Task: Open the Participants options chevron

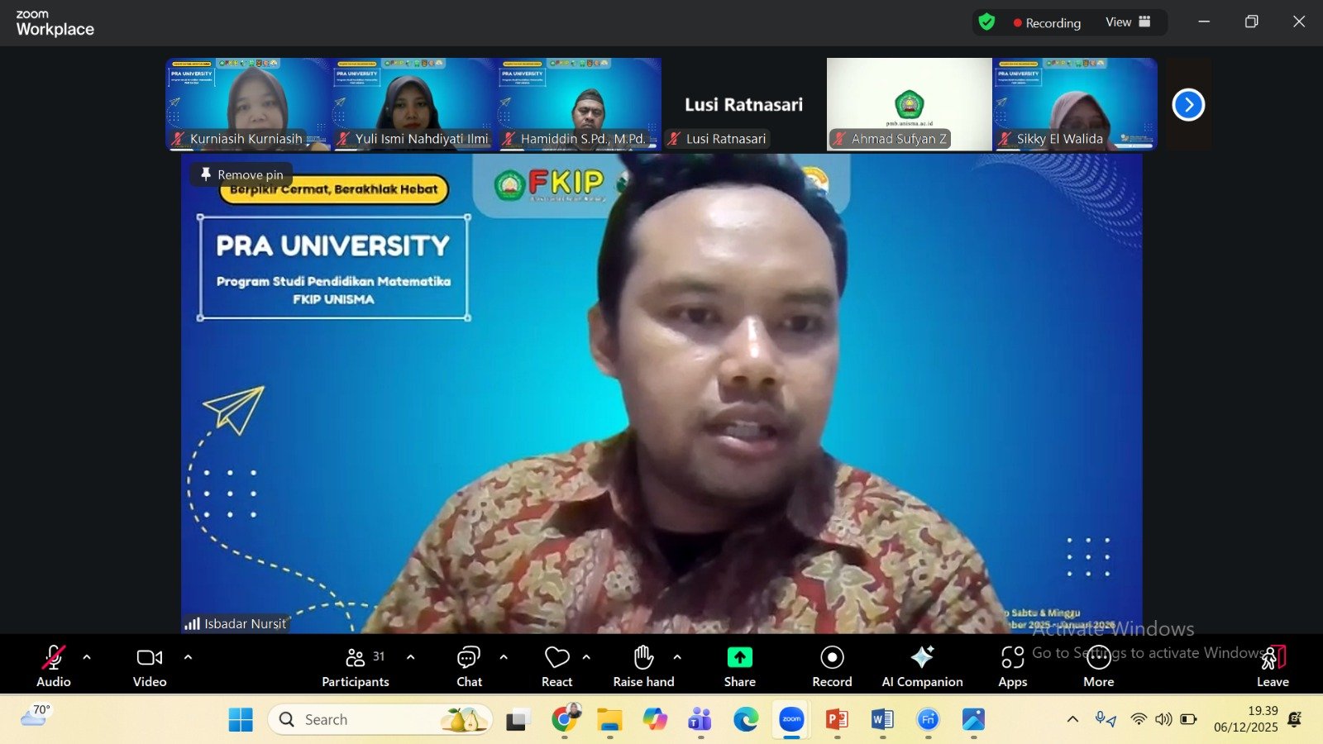Action: pyautogui.click(x=411, y=657)
